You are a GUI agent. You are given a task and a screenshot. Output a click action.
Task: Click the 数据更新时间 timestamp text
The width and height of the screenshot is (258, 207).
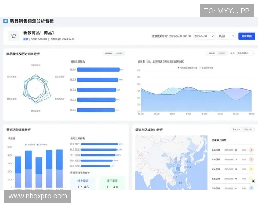point(172,36)
